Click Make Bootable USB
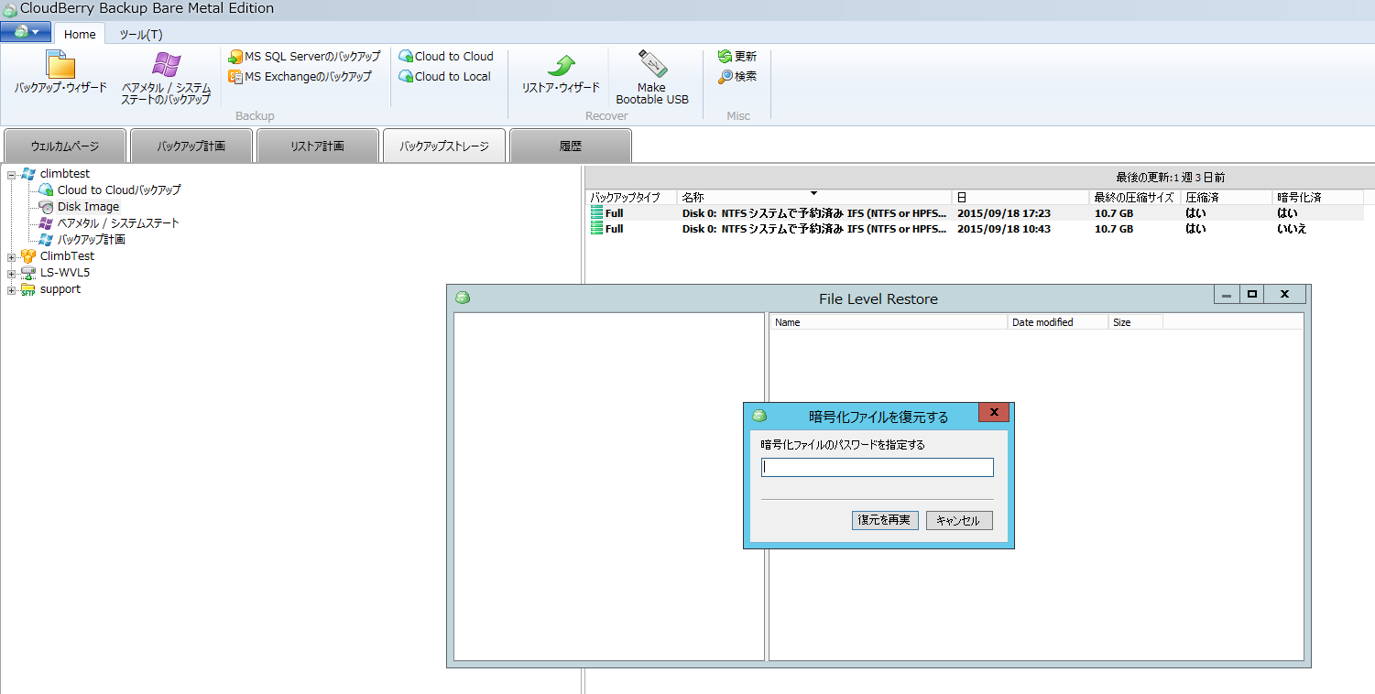 coord(652,77)
